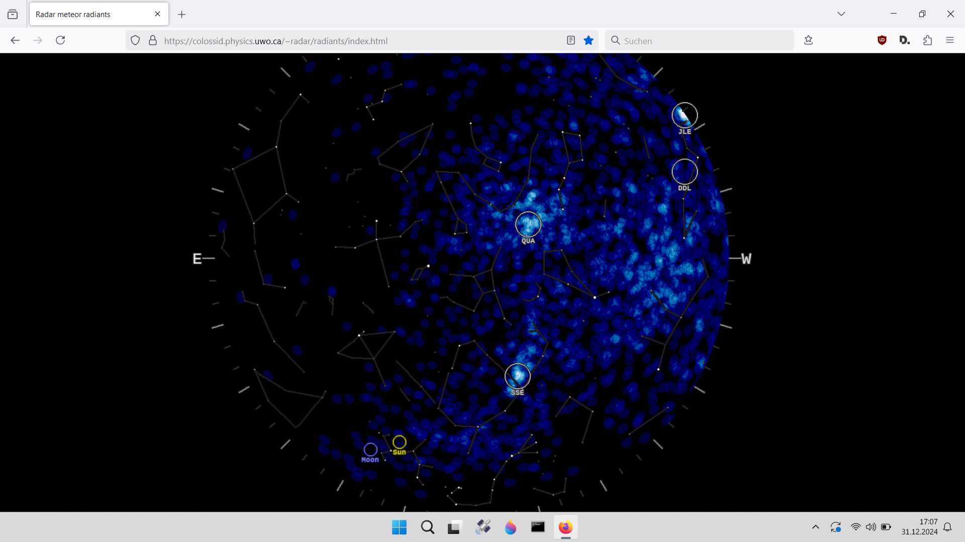
Task: Click the JLE meteor radiant circle
Action: pyautogui.click(x=685, y=115)
